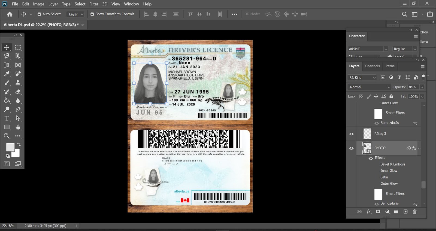Select the Eyedropper tool

coord(7,74)
